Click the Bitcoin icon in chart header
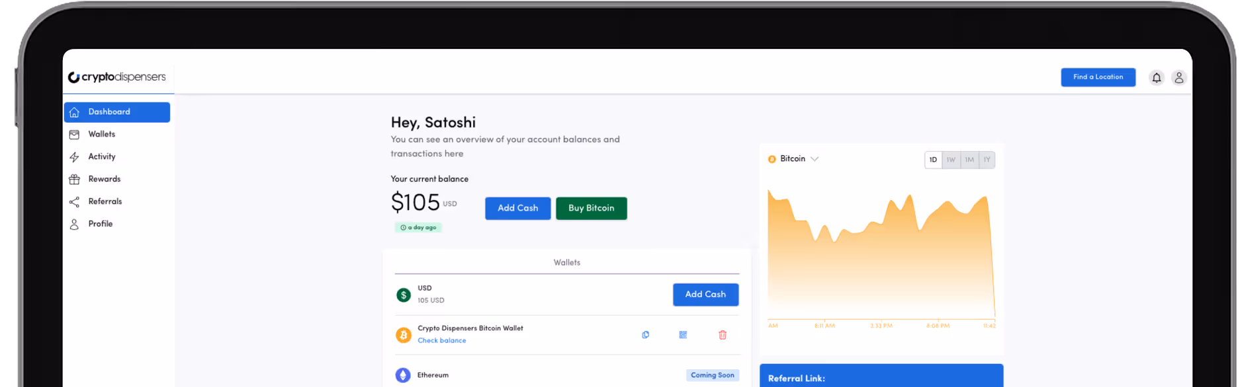The height and width of the screenshot is (387, 1240). [x=772, y=159]
